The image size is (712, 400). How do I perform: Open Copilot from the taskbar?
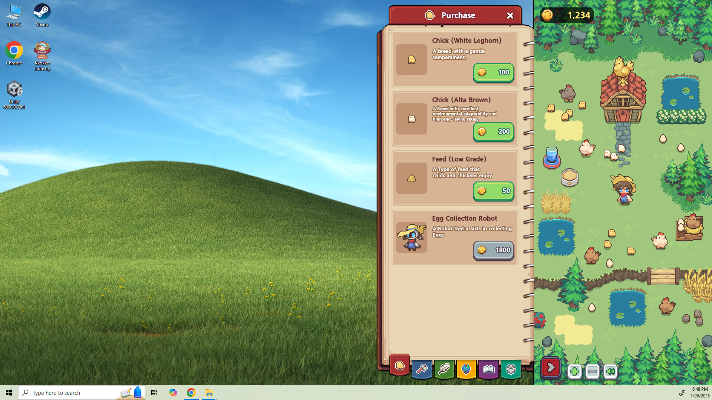pos(173,393)
